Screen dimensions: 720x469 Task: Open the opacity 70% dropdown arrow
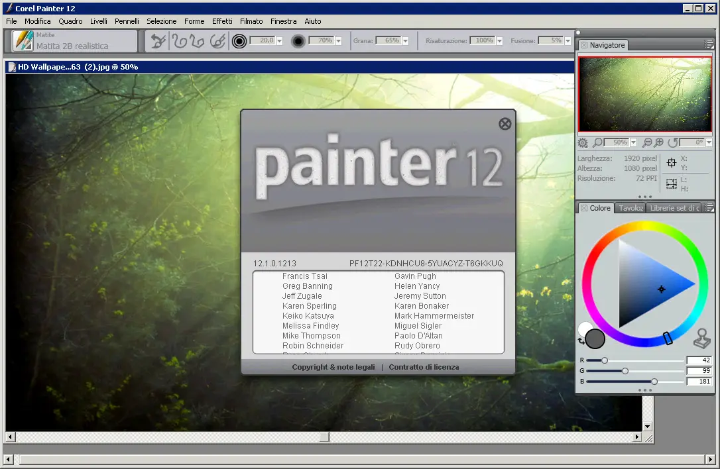[338, 41]
